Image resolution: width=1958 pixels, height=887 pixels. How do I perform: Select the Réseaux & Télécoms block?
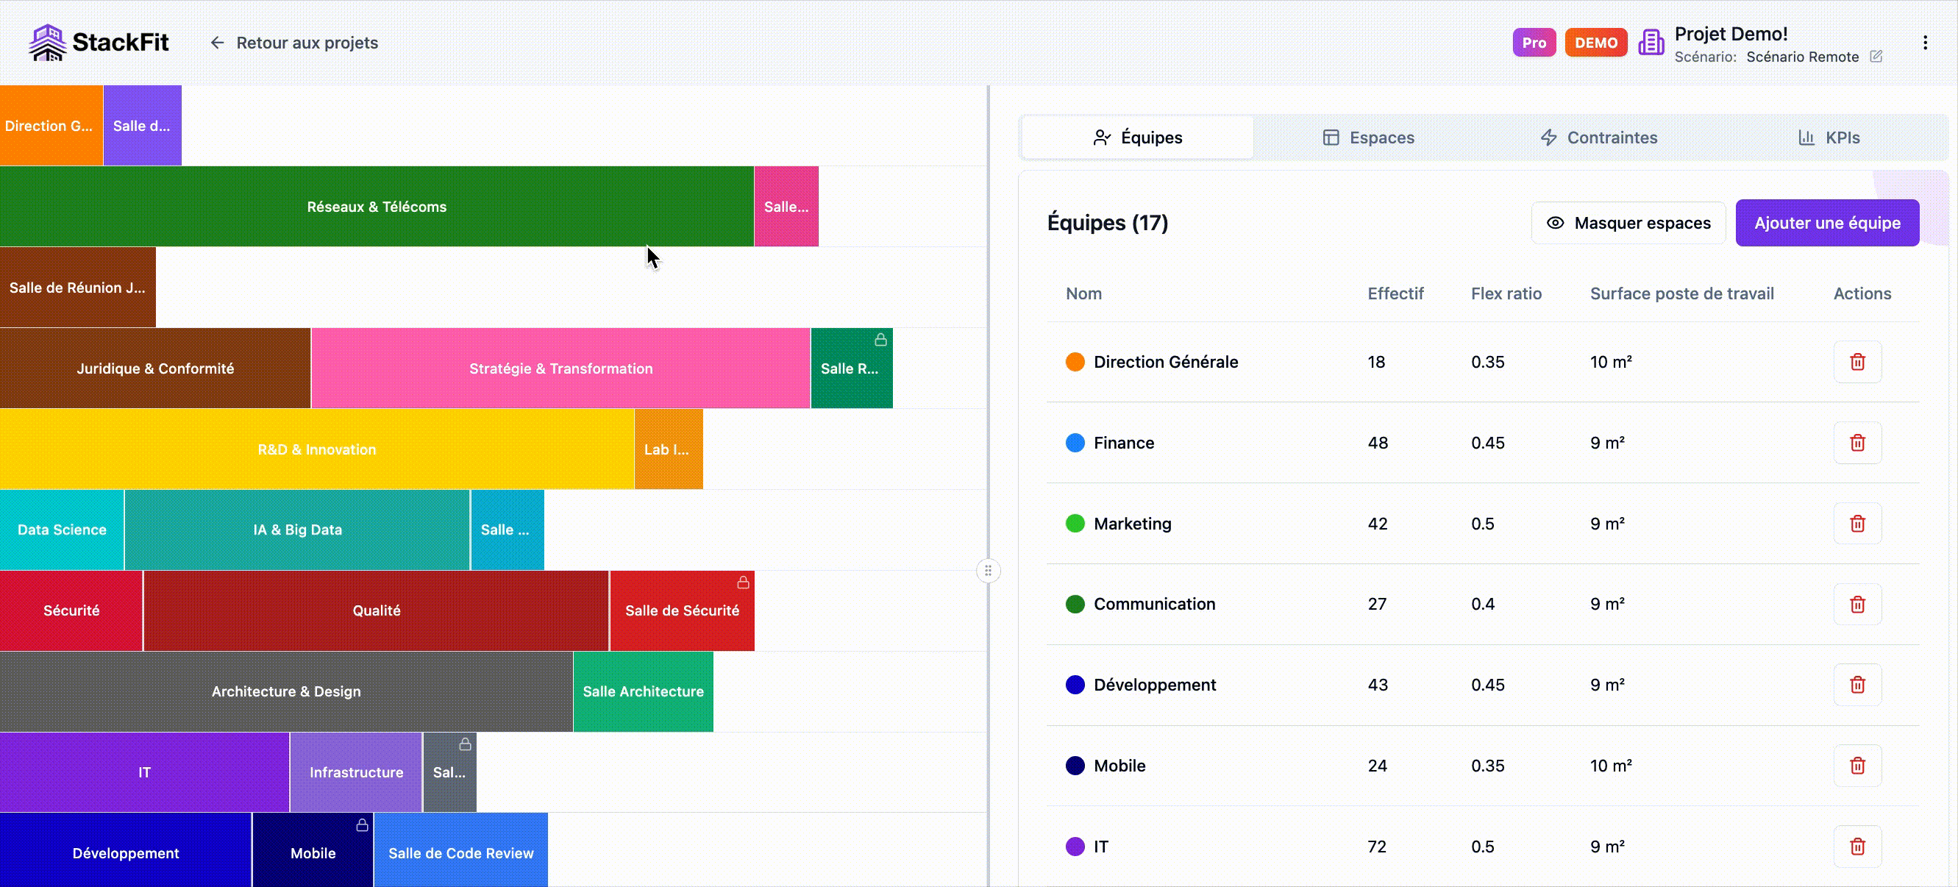tap(377, 207)
